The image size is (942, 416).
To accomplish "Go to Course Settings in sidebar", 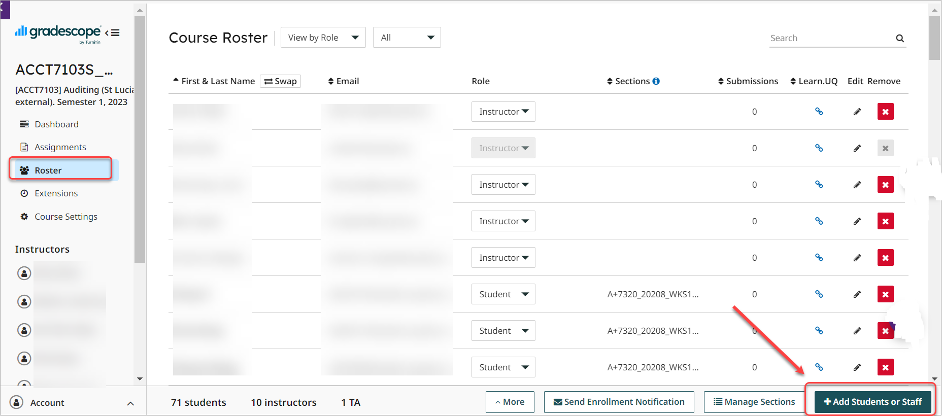I will click(66, 217).
